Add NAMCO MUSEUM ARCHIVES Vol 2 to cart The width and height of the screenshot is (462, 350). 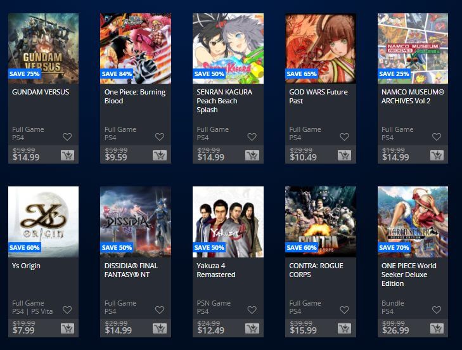click(437, 155)
